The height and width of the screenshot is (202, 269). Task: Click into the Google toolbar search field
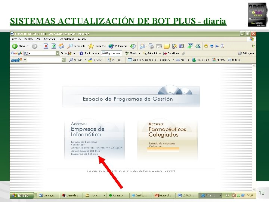[x=40, y=53]
